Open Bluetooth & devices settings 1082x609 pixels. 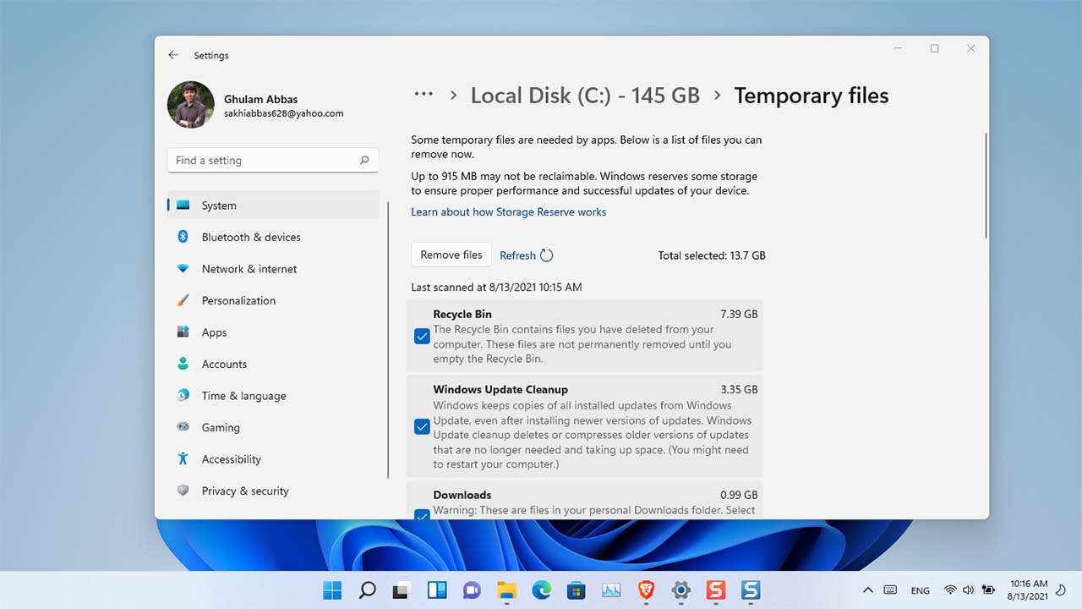click(x=273, y=237)
